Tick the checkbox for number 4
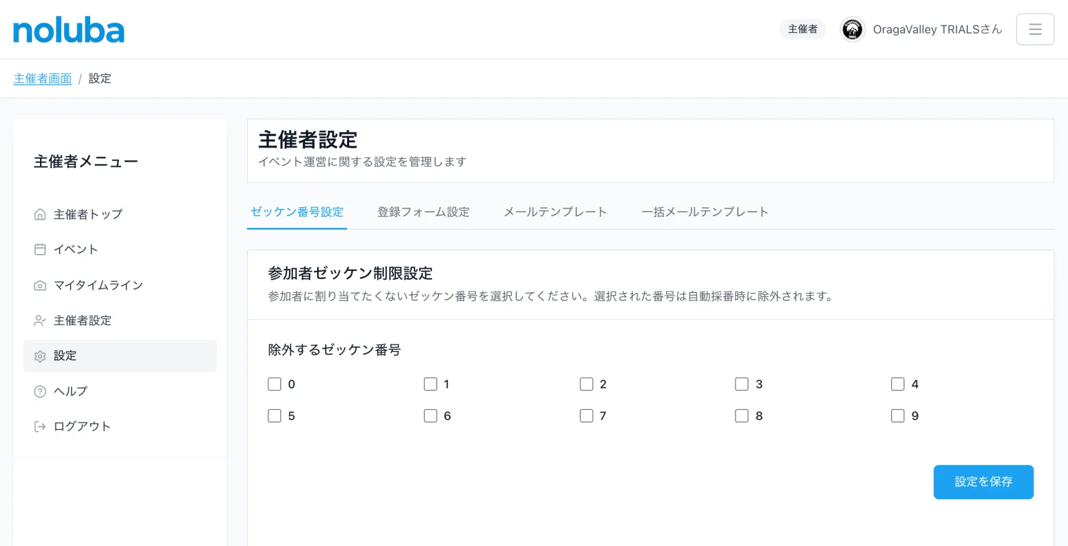The image size is (1068, 546). click(898, 384)
